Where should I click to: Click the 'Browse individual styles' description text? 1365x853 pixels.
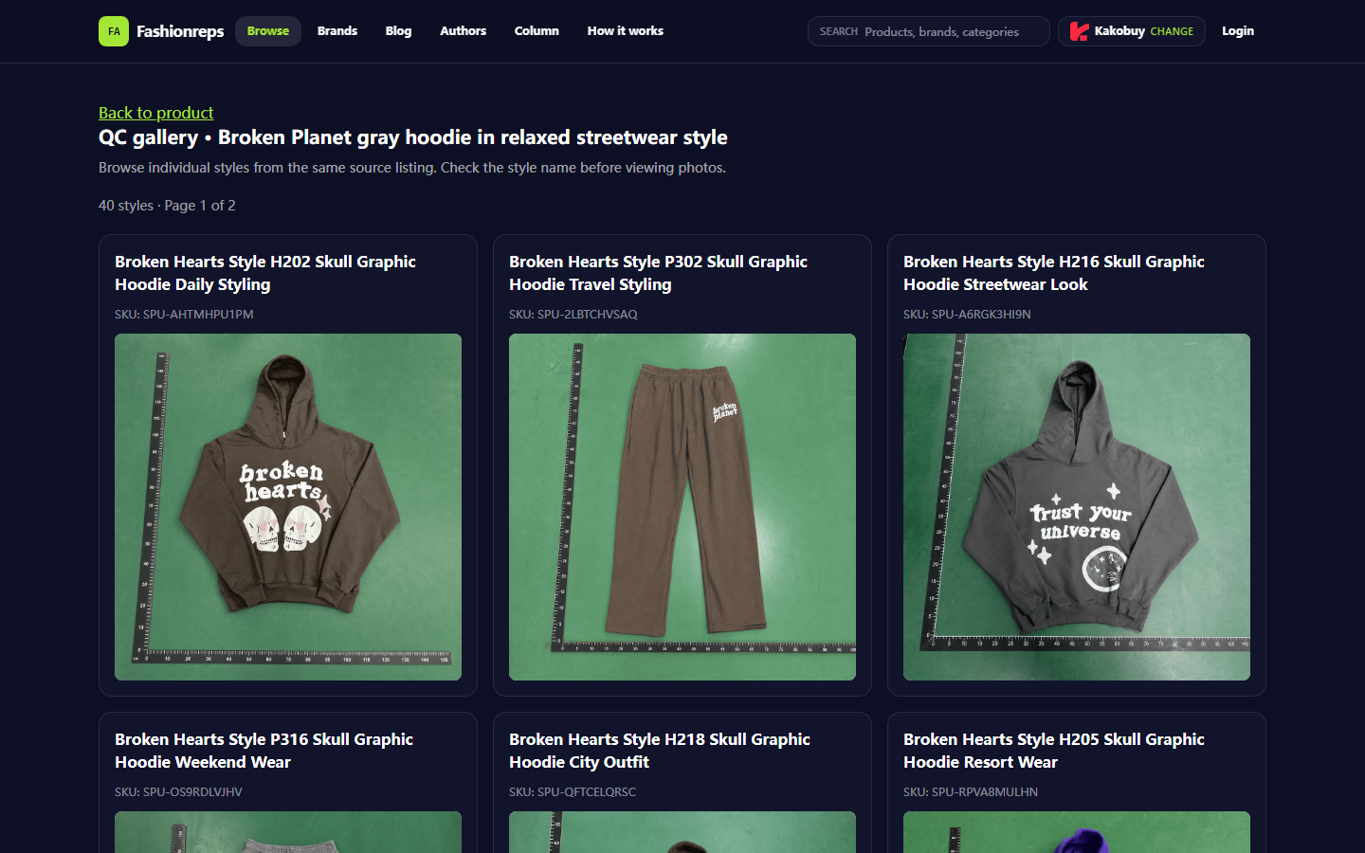tap(412, 168)
